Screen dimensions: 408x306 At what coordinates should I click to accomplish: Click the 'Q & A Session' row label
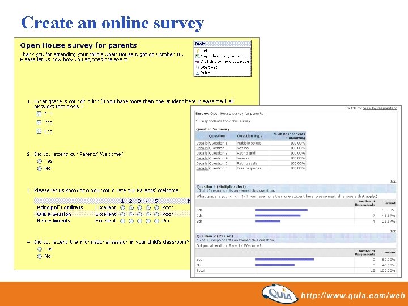pyautogui.click(x=54, y=214)
